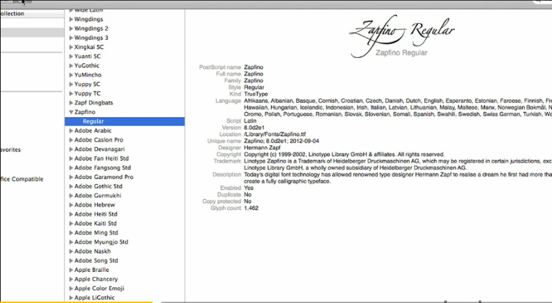552x303 pixels.
Task: Click the location path /Library/Fonts/Zapfino.ttf
Action: (x=275, y=134)
